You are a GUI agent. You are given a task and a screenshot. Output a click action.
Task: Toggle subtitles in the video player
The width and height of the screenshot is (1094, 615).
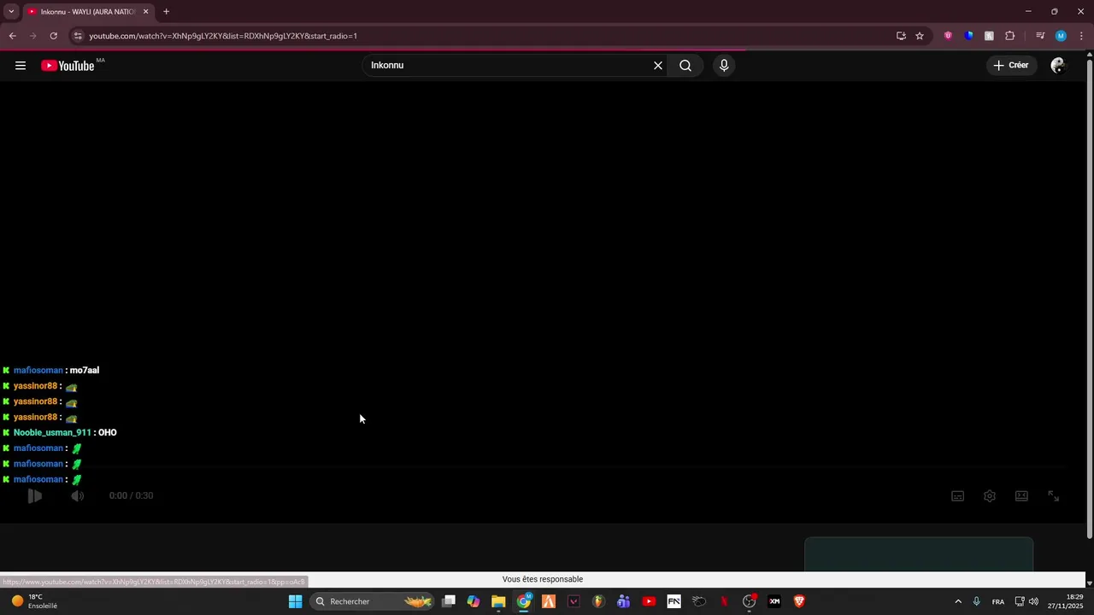tap(958, 496)
